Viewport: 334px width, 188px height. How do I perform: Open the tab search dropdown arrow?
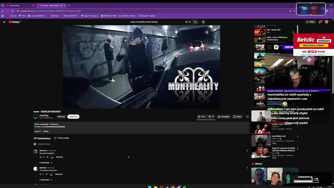coord(3,5)
